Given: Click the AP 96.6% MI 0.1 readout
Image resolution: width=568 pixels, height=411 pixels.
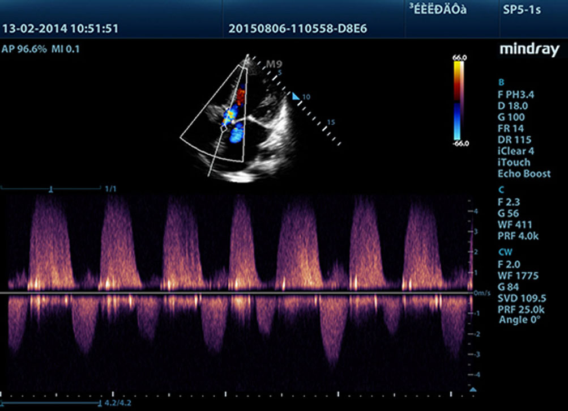Looking at the screenshot, I should tap(41, 49).
